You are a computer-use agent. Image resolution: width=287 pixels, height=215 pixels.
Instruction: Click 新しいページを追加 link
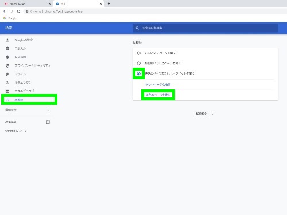click(x=158, y=84)
